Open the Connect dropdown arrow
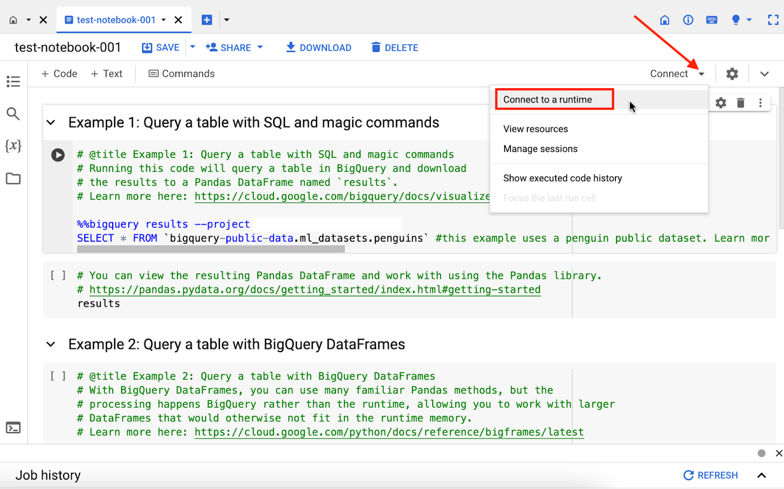784x489 pixels. click(x=702, y=74)
